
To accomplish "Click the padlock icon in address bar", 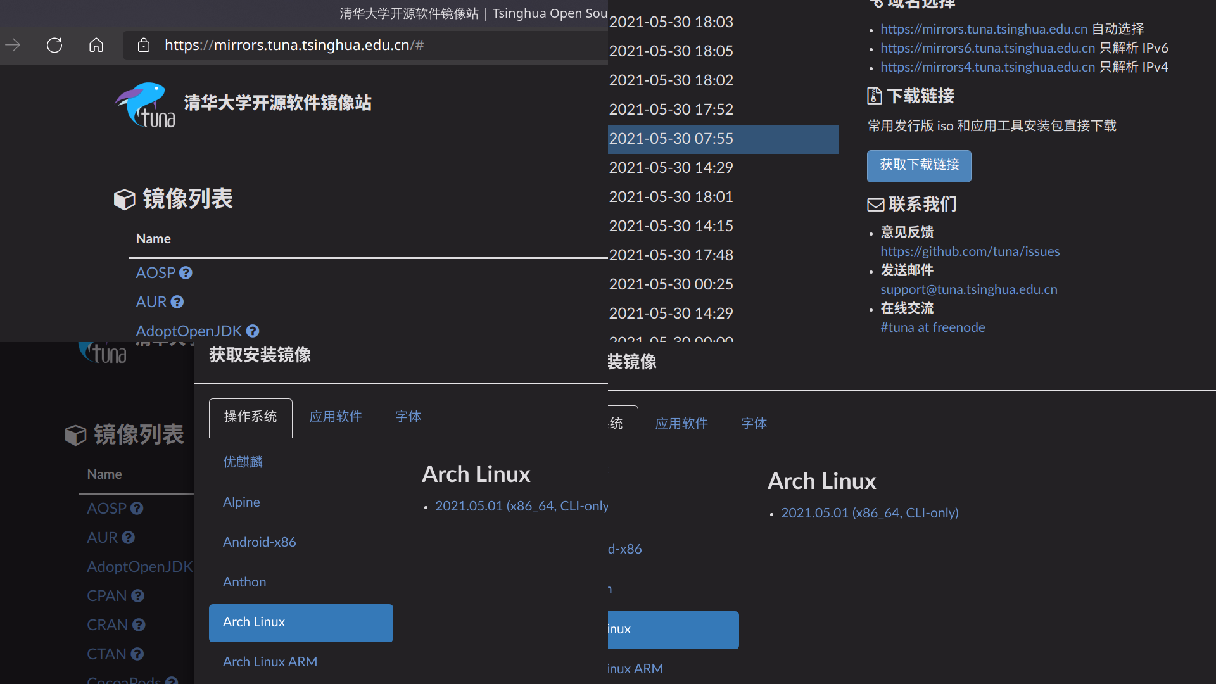I will pyautogui.click(x=144, y=45).
